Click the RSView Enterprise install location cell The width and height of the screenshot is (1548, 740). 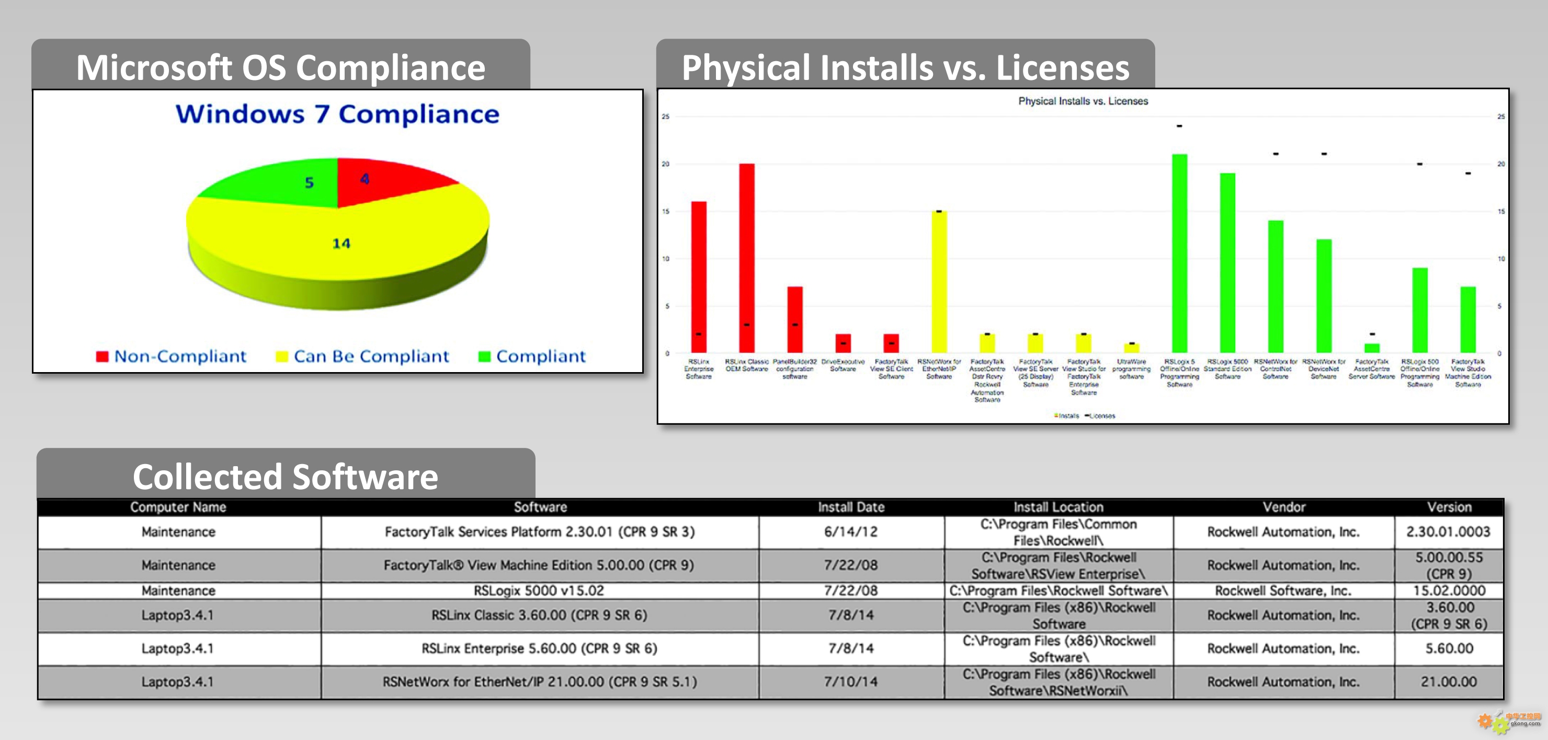[1058, 565]
